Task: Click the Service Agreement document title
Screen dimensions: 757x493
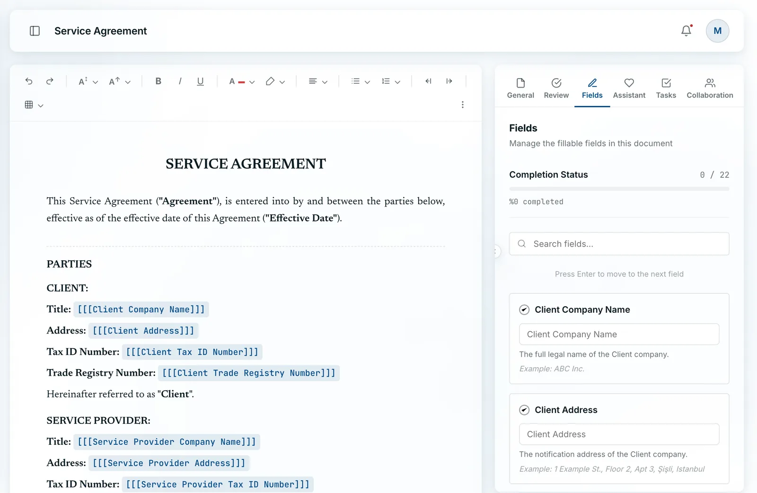Action: [x=101, y=31]
